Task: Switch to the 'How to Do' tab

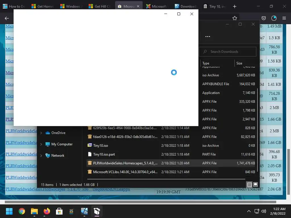Action: pos(14,7)
